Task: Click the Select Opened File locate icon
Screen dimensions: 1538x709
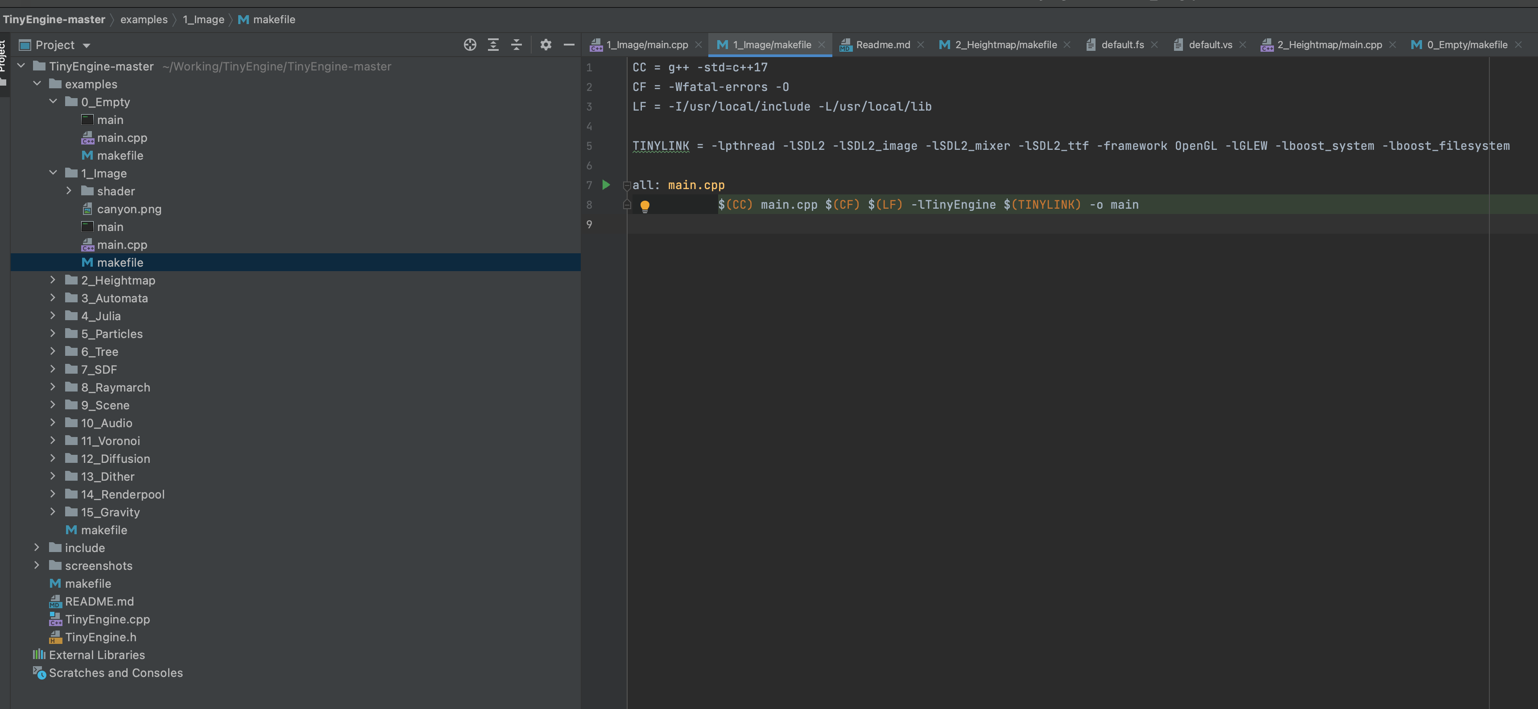Action: click(470, 45)
